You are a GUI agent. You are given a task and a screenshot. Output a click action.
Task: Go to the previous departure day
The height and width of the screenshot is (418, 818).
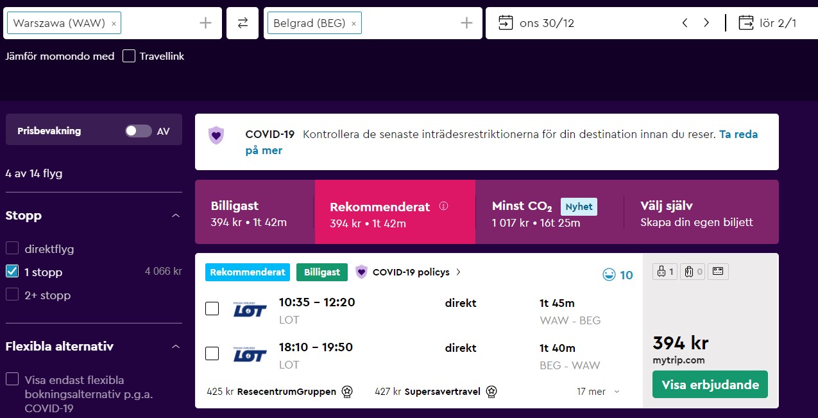685,23
